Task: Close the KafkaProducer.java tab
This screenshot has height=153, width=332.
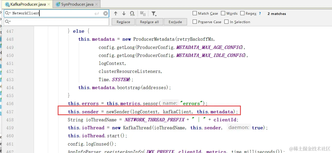Action: click(x=49, y=5)
